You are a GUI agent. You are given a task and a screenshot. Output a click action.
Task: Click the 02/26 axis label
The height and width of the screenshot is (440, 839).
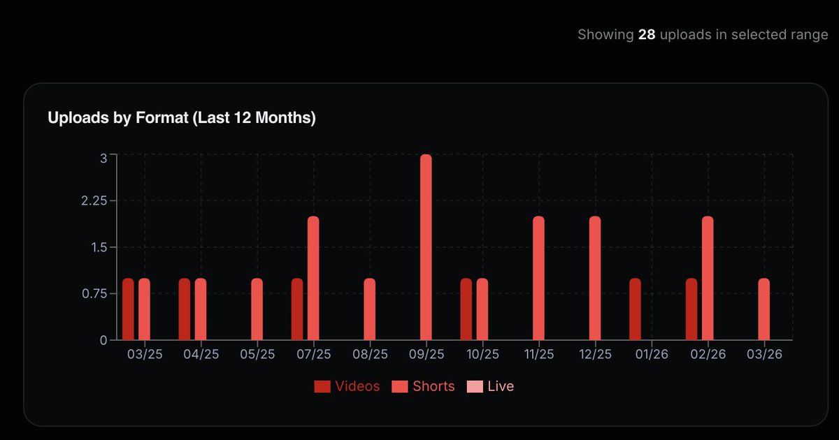point(708,354)
